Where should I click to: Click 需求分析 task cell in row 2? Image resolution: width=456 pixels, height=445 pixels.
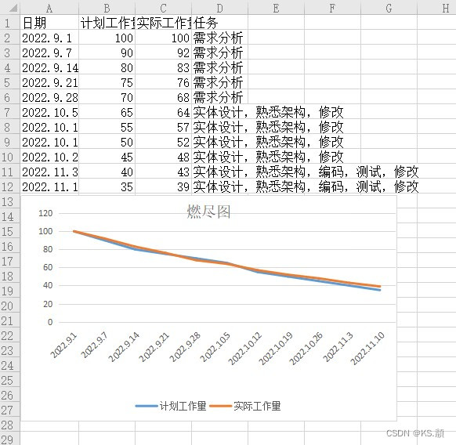click(219, 38)
